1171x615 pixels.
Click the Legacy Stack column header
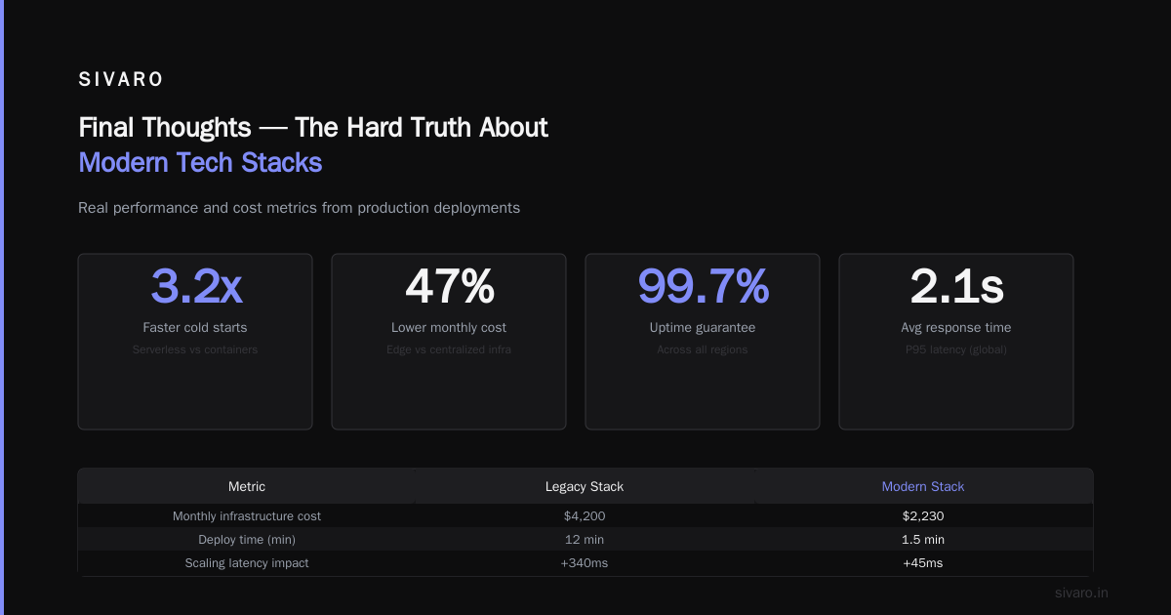click(585, 486)
